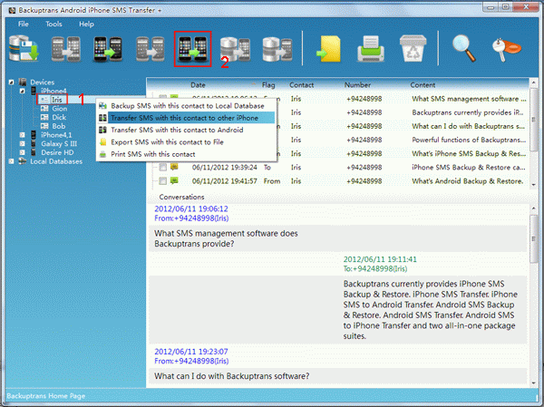544x407 pixels.
Task: Click the magnifying glass Search toolbar icon
Action: click(x=464, y=49)
